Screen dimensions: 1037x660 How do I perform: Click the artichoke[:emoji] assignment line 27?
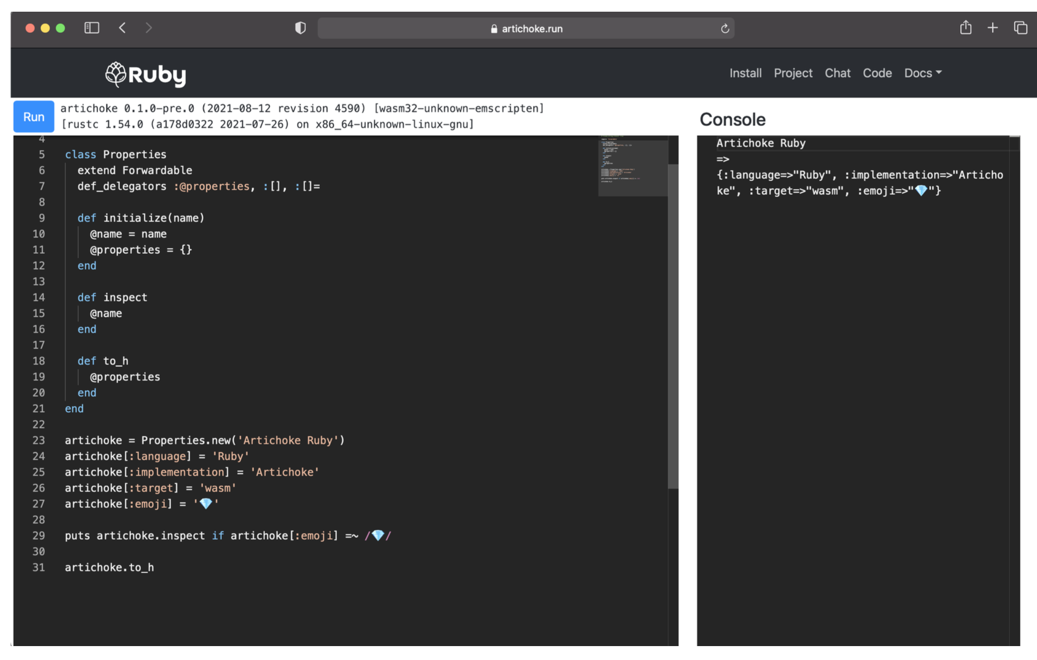pos(142,504)
